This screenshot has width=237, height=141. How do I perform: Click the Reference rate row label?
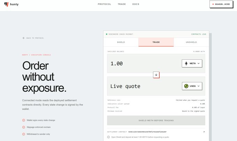[x=114, y=100]
